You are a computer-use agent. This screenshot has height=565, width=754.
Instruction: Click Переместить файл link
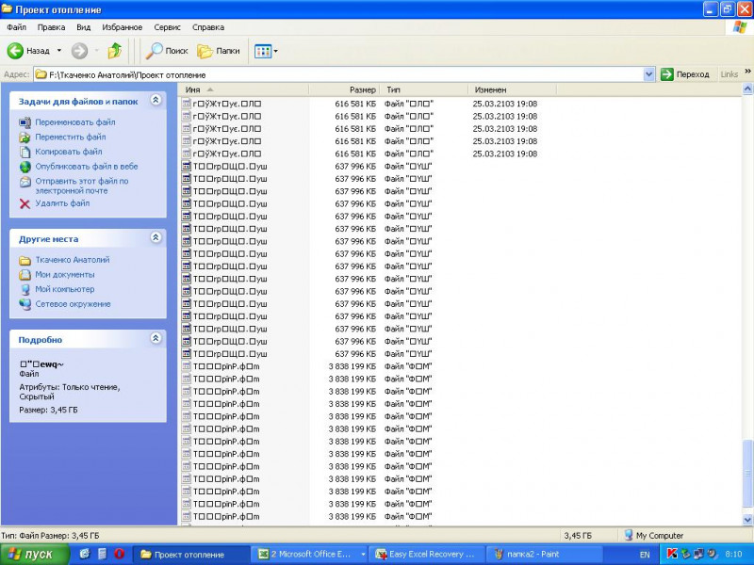(x=70, y=137)
